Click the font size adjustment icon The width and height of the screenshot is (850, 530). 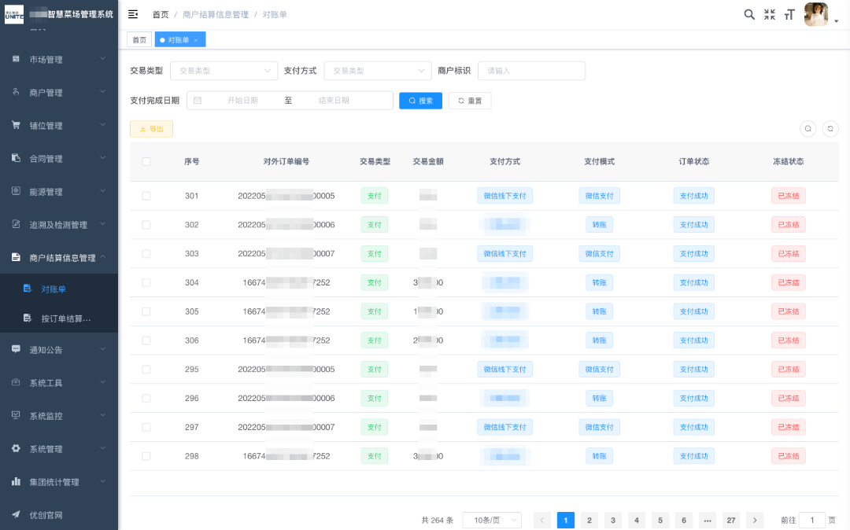point(789,14)
